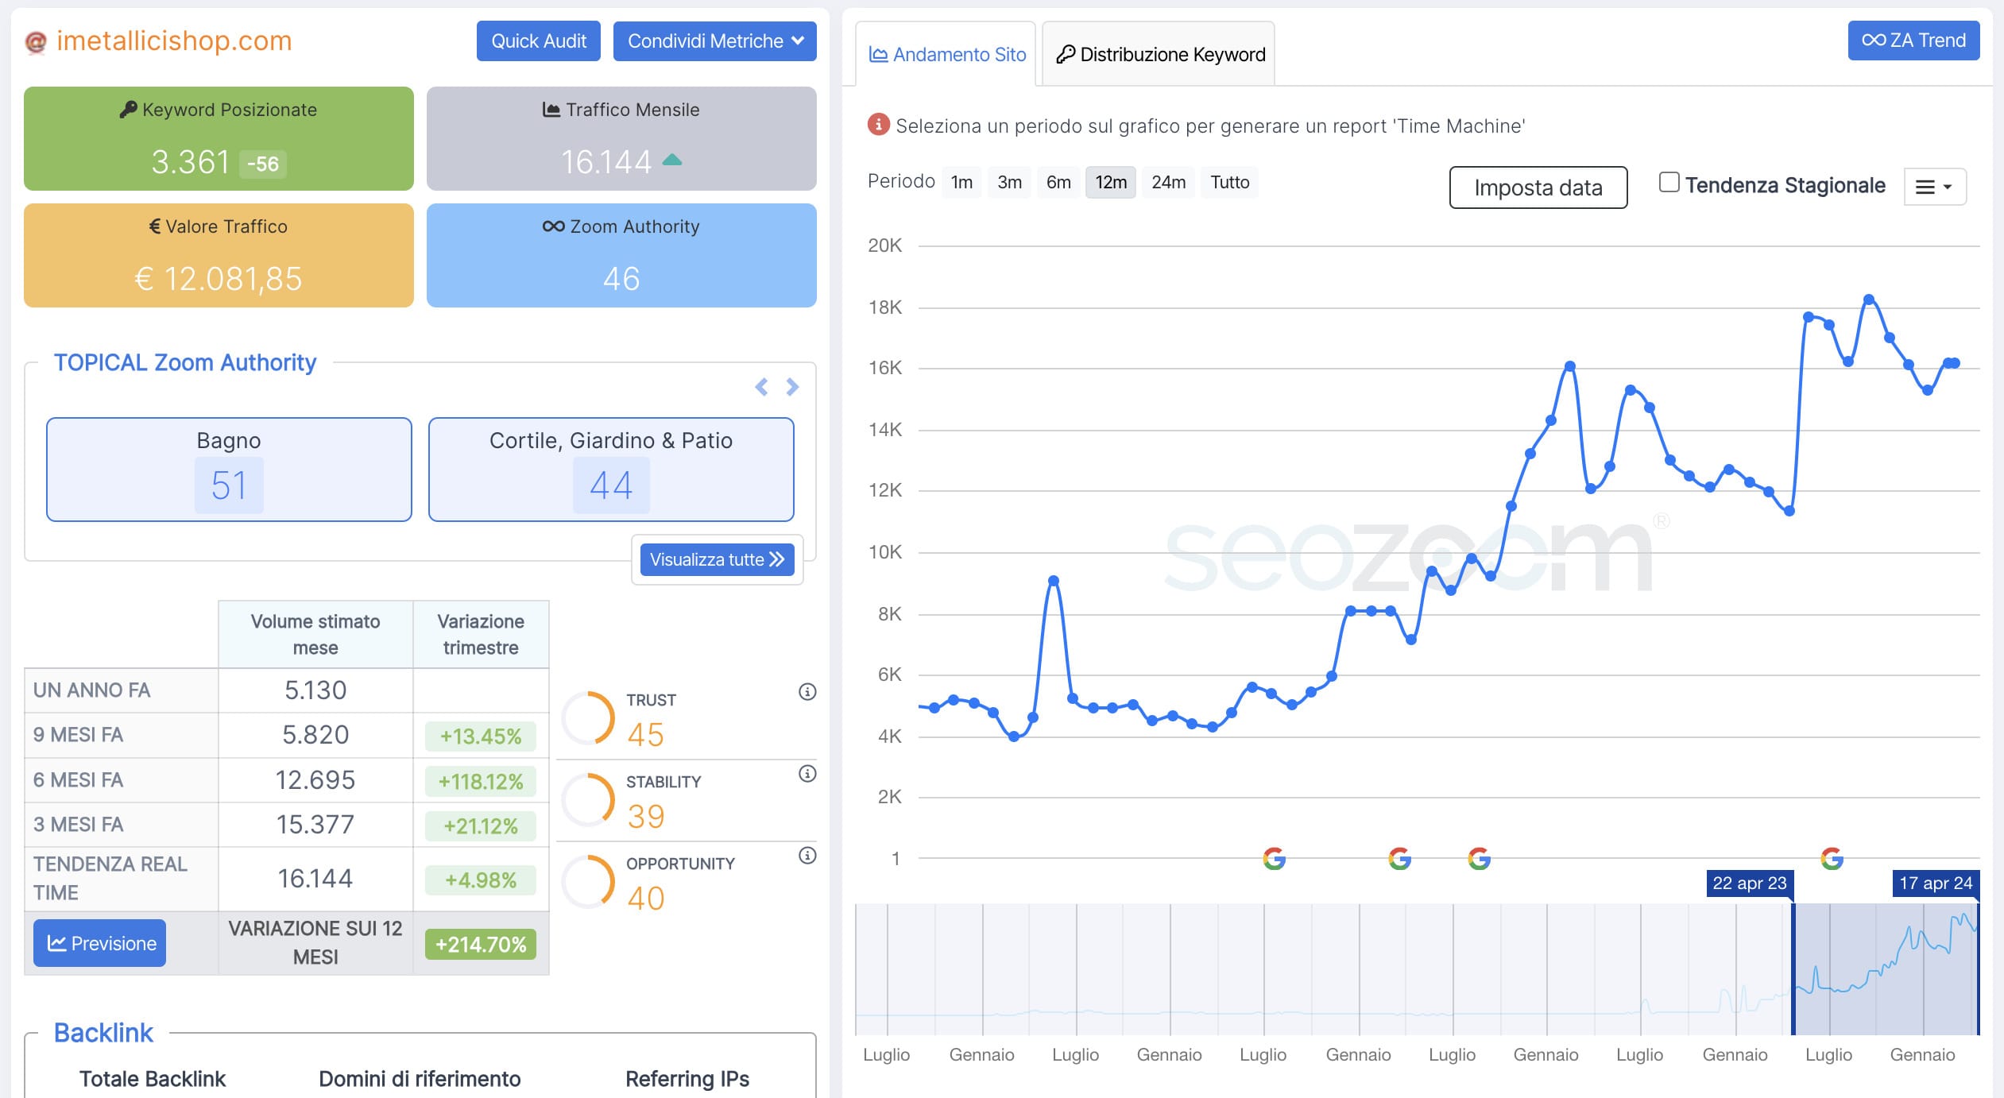Expand Visualizza tutte topical authorities
Image resolution: width=2004 pixels, height=1098 pixels.
point(717,559)
